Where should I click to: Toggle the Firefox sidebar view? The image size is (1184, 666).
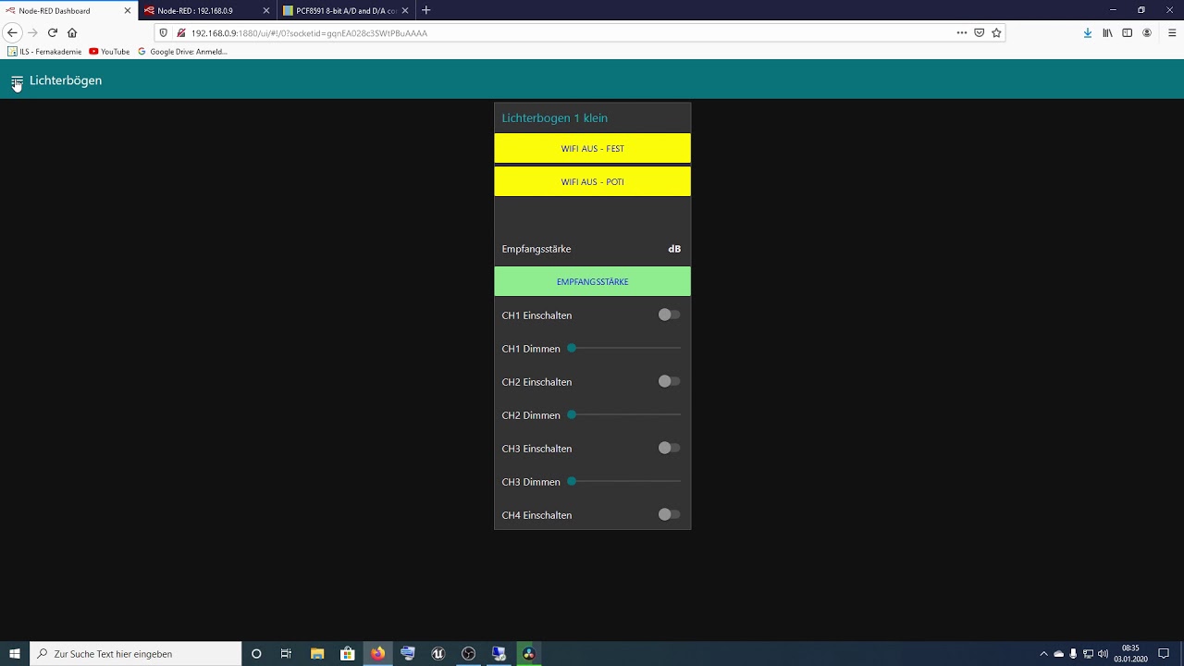click(1127, 32)
